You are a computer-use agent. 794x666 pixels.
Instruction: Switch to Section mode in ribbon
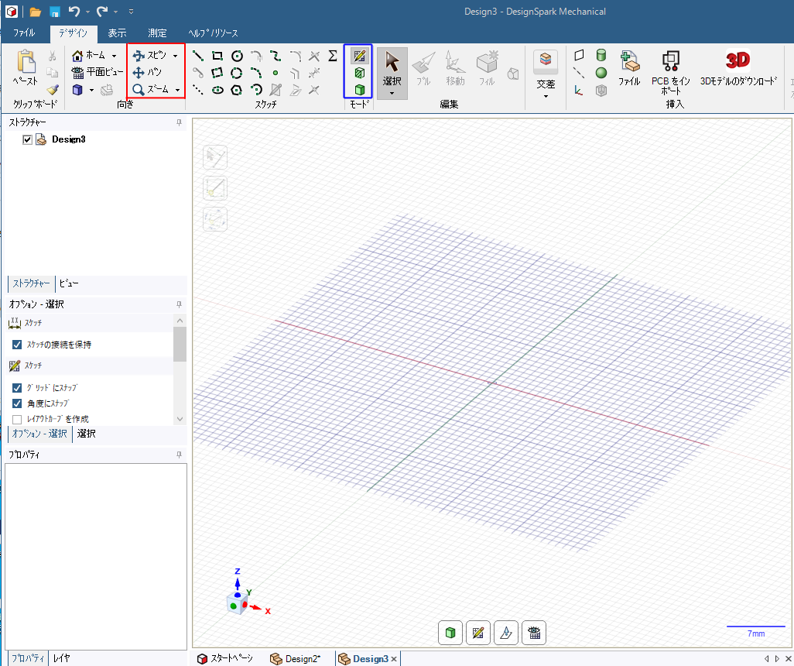(x=360, y=73)
